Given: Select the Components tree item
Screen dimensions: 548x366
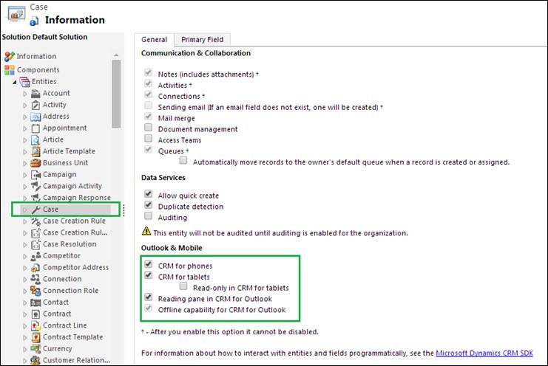Looking at the screenshot, I should (x=38, y=70).
